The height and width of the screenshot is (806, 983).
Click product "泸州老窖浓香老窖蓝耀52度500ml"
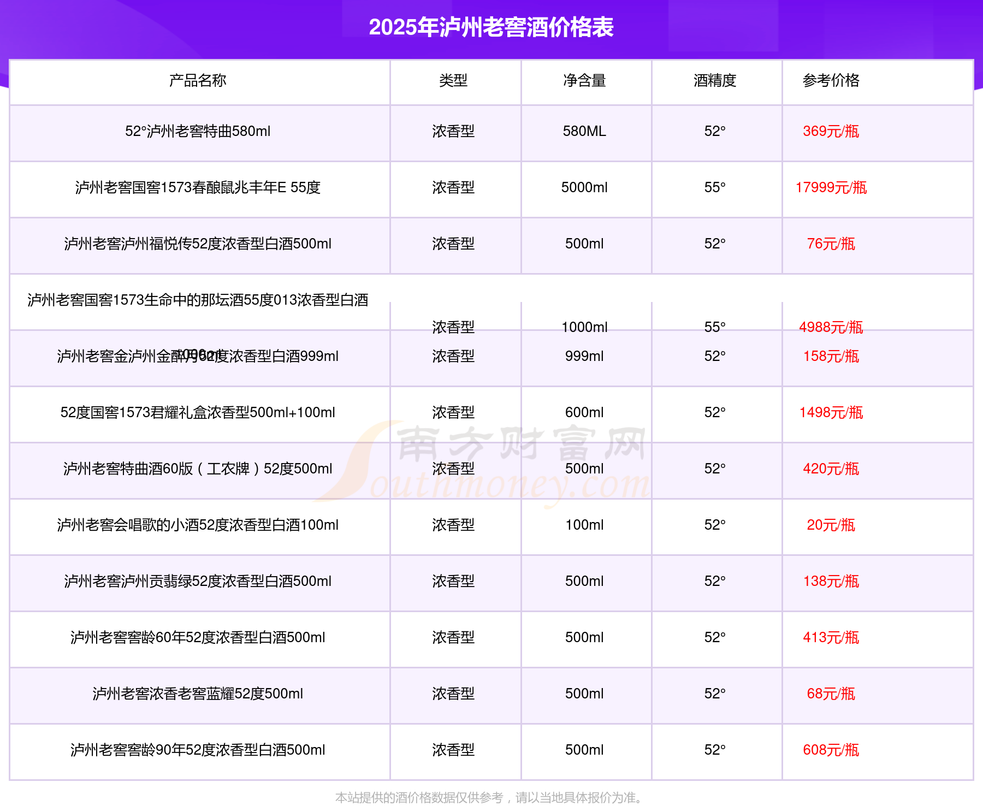(x=198, y=694)
